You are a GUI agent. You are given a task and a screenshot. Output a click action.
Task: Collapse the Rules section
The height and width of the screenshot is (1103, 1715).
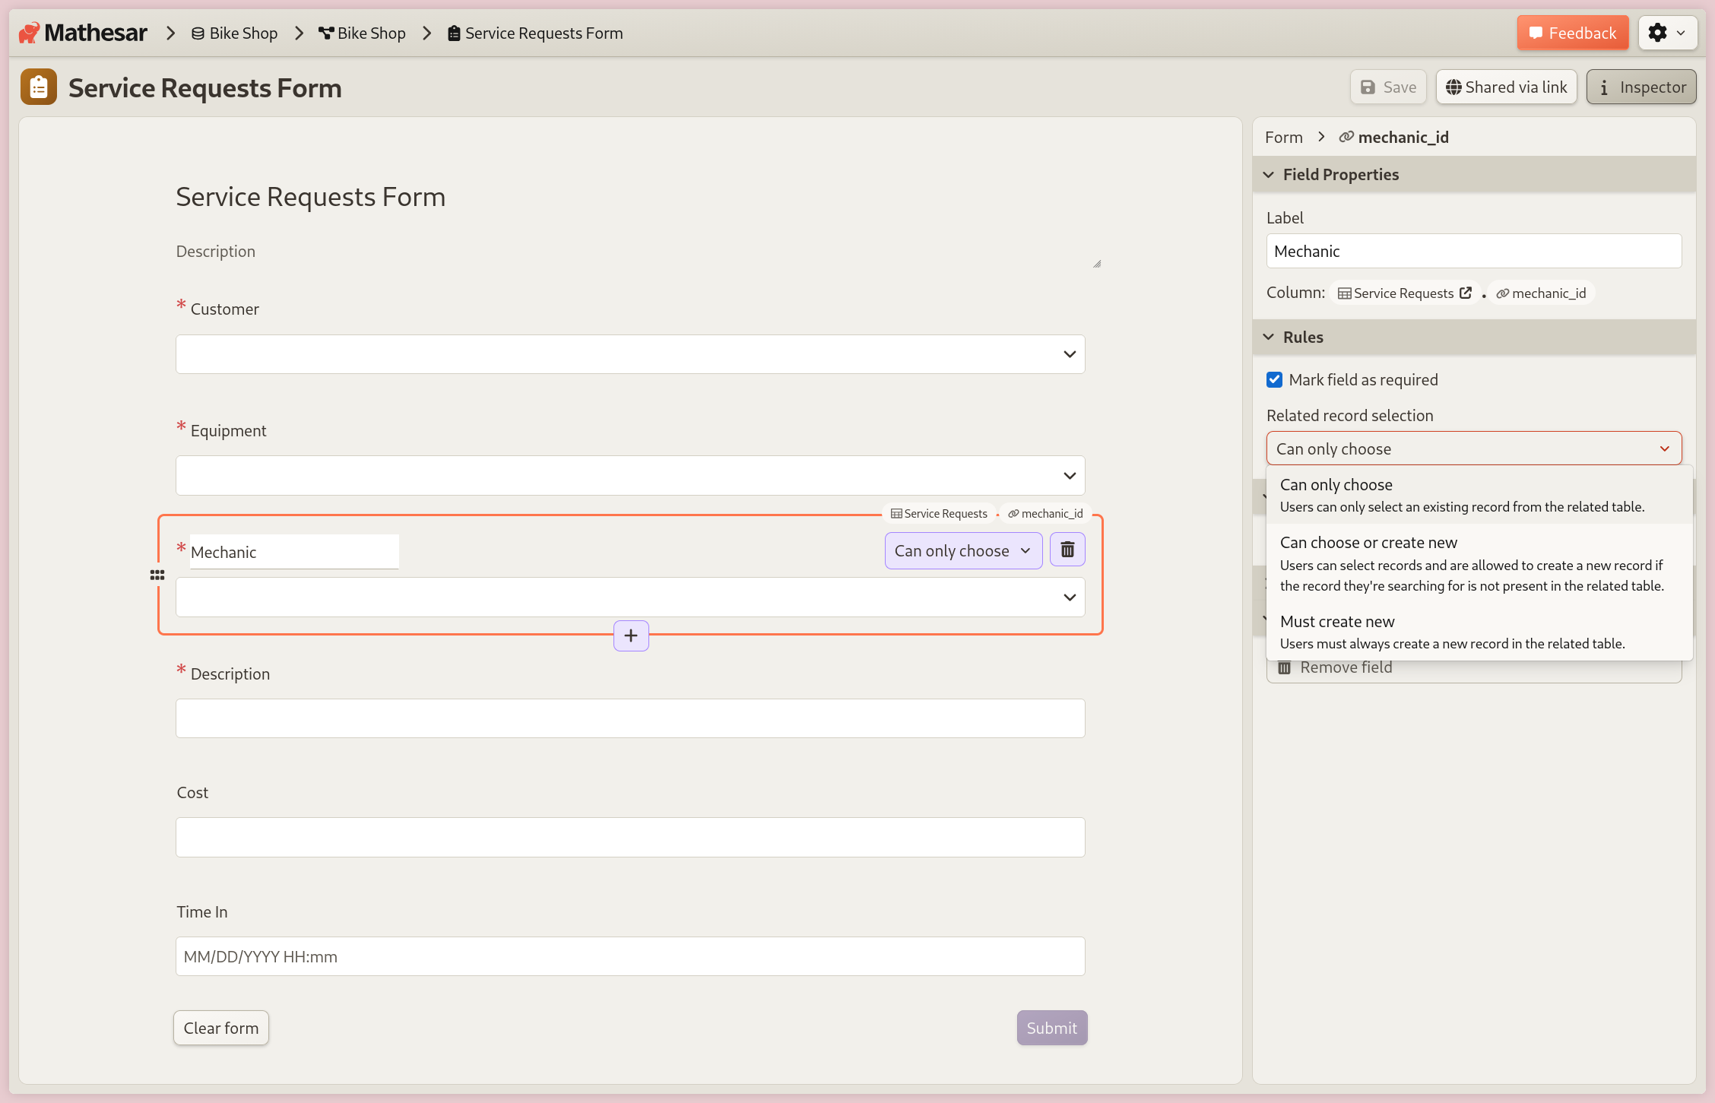(1268, 337)
